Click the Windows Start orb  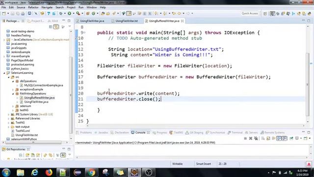6,173
